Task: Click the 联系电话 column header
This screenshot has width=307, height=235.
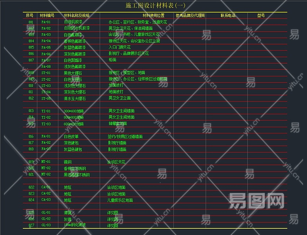Action: pos(228,16)
